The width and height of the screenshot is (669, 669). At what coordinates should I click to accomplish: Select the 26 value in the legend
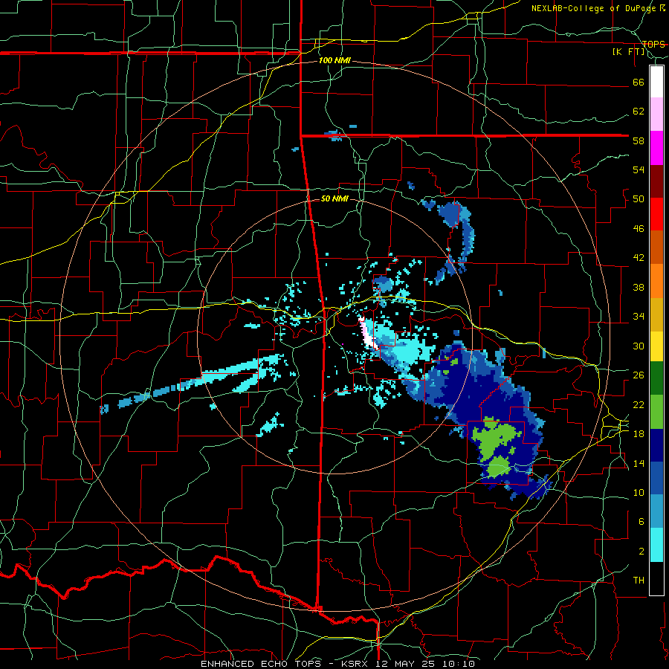click(x=639, y=375)
